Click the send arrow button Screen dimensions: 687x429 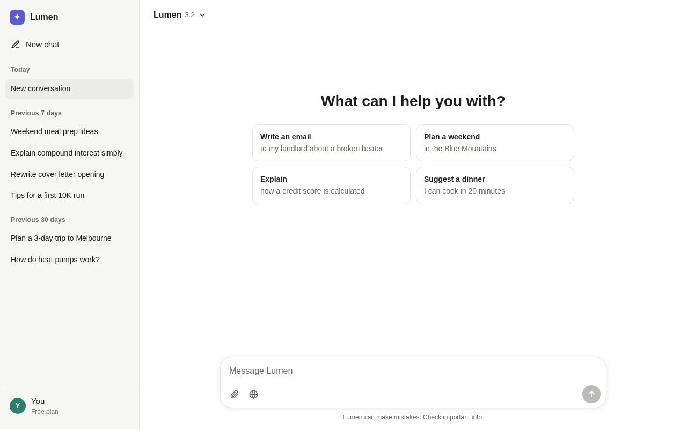coord(591,394)
